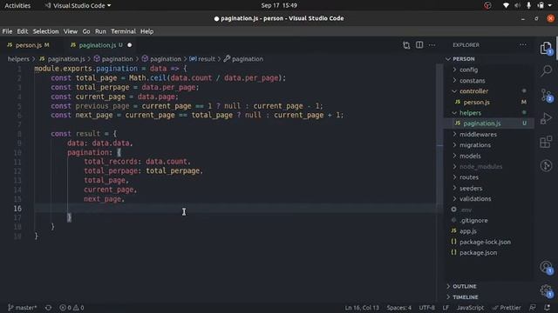Open the View menu
The image size is (558, 313).
[71, 31]
